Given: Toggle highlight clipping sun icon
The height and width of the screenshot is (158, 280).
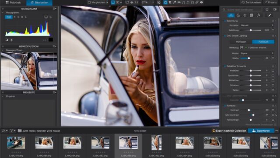Looking at the screenshot, I should click(11, 40).
